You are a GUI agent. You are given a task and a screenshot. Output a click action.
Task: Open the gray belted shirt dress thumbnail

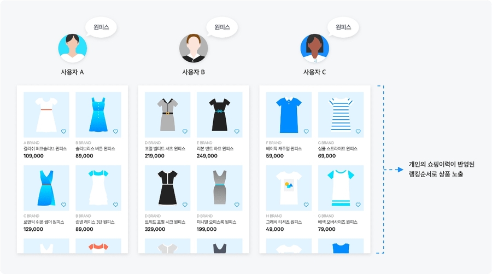tap(168, 114)
